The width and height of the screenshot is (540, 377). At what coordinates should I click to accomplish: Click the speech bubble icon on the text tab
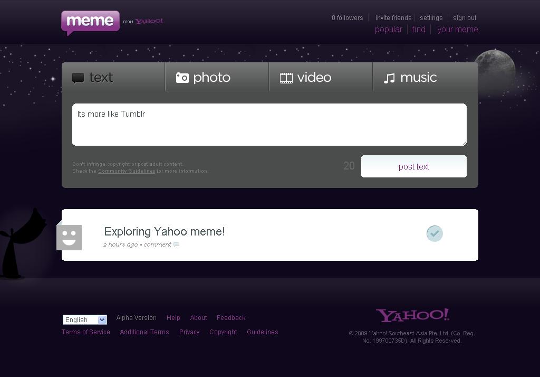[x=78, y=78]
